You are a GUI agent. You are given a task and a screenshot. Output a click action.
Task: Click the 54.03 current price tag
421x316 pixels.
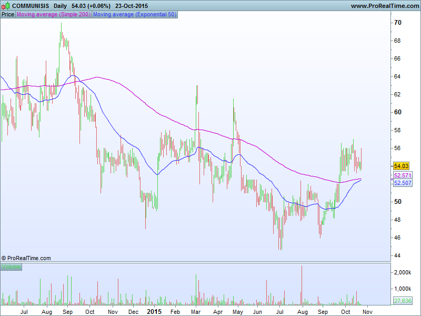tap(401, 166)
